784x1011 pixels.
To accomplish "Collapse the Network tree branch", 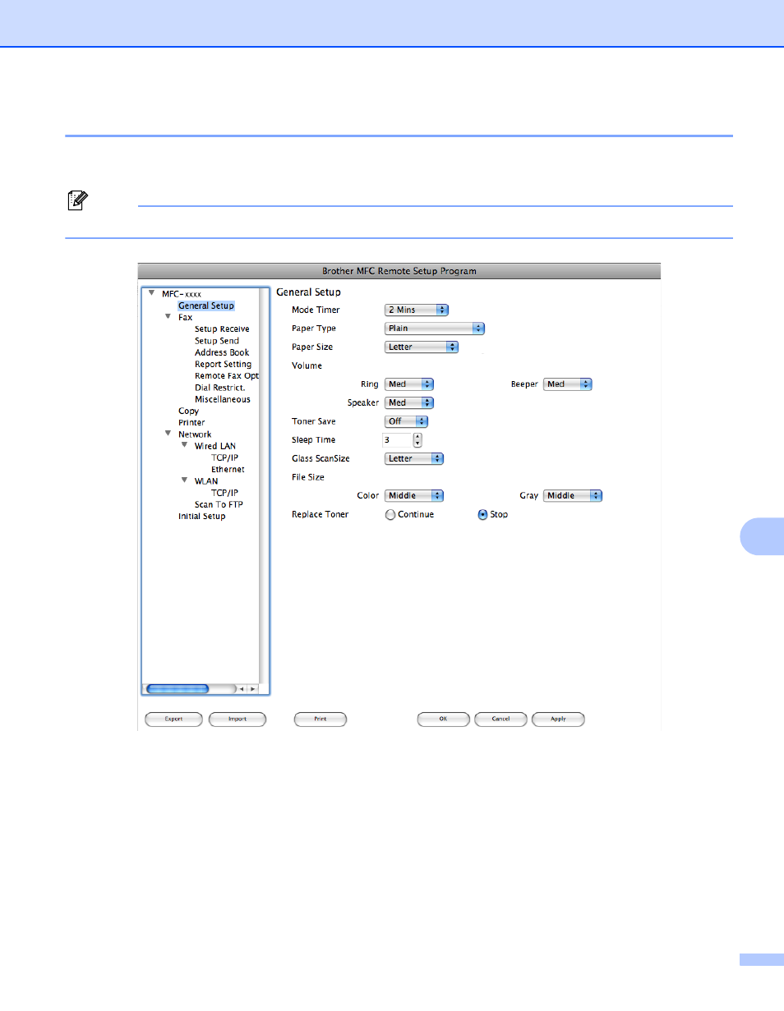I will (168, 434).
